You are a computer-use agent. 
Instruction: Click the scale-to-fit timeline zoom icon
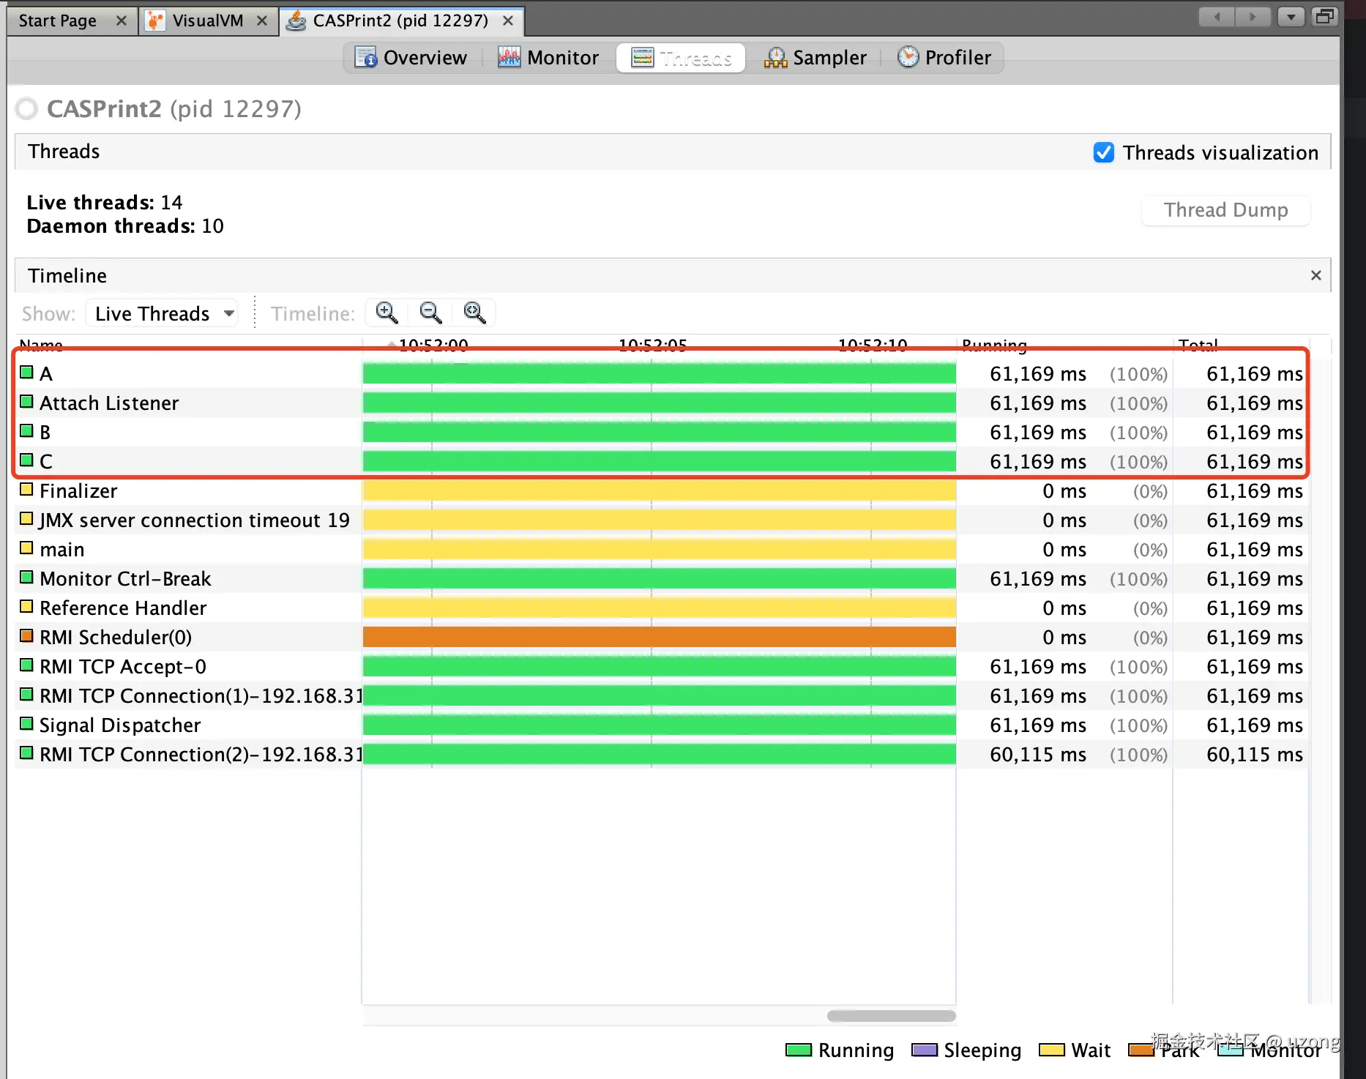point(474,313)
